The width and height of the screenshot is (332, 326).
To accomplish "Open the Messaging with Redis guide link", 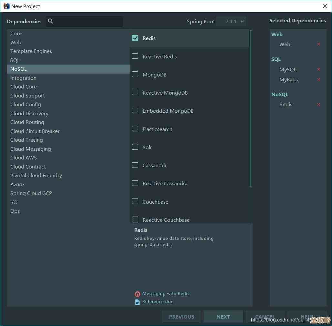I will 166,294.
